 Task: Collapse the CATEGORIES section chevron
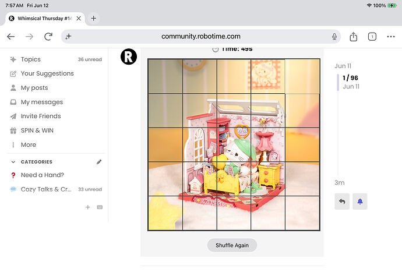[x=13, y=162]
